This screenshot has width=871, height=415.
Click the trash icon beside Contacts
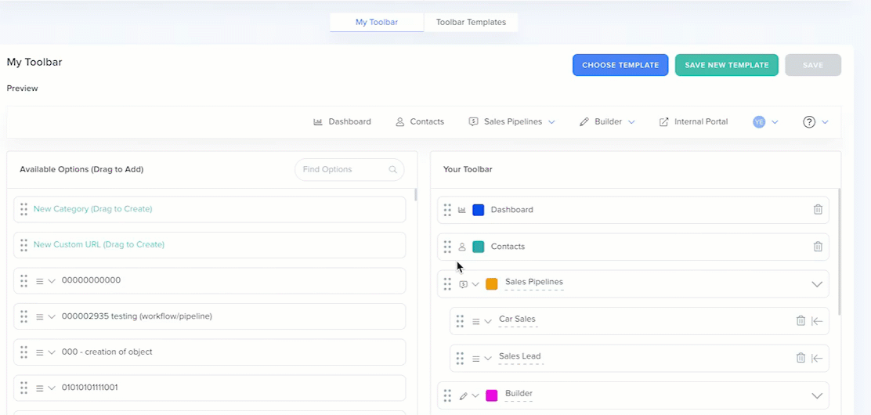(x=818, y=247)
